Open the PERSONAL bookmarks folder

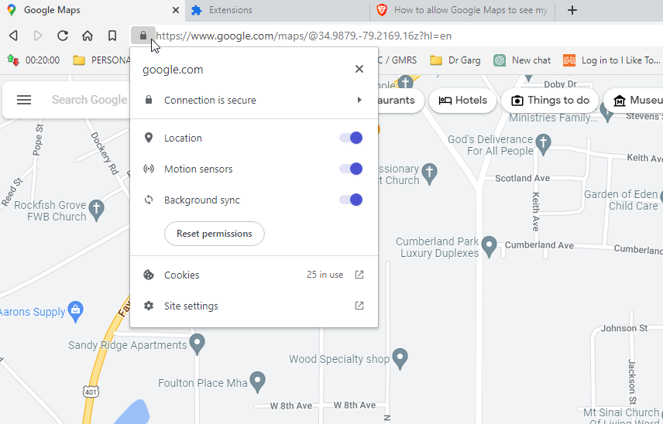point(101,60)
